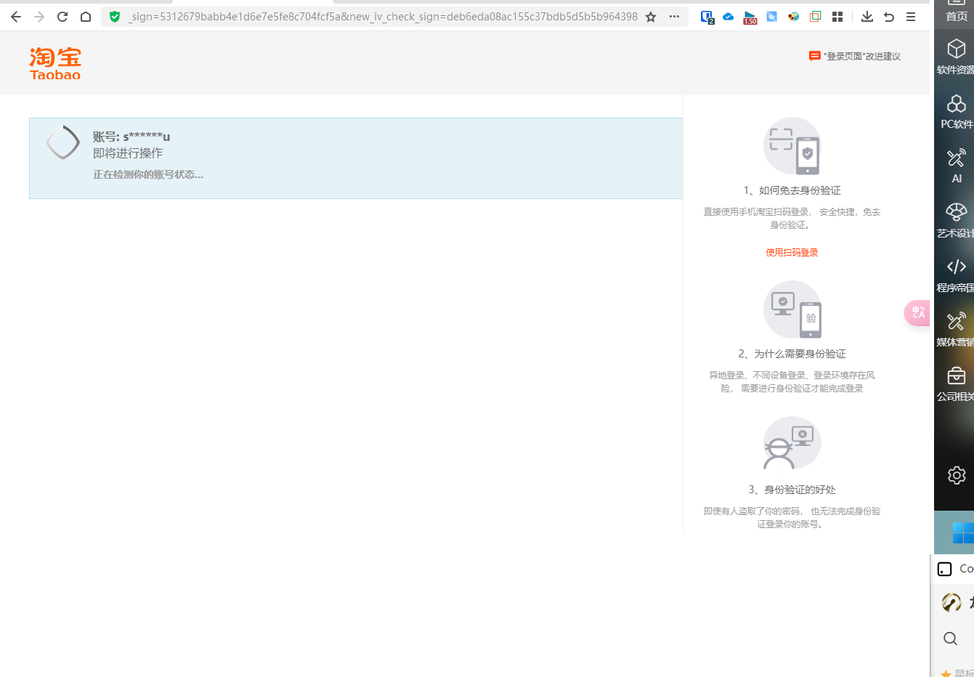Click the magnifier search icon at right
This screenshot has width=974, height=677.
click(x=950, y=639)
